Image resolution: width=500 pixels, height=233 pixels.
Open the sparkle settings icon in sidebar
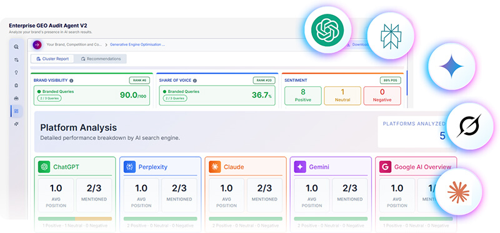tap(16, 124)
